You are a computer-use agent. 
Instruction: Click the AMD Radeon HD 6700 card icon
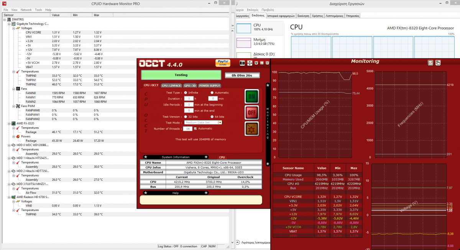tap(13, 197)
